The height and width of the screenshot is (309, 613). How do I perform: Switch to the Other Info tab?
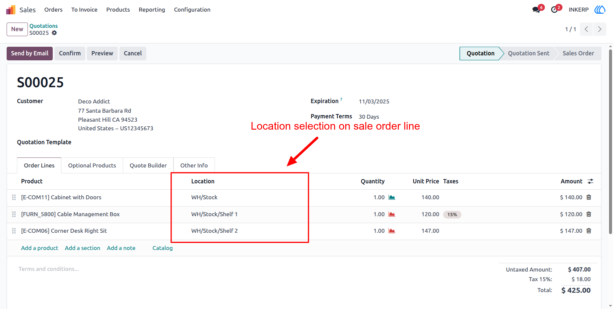click(194, 165)
